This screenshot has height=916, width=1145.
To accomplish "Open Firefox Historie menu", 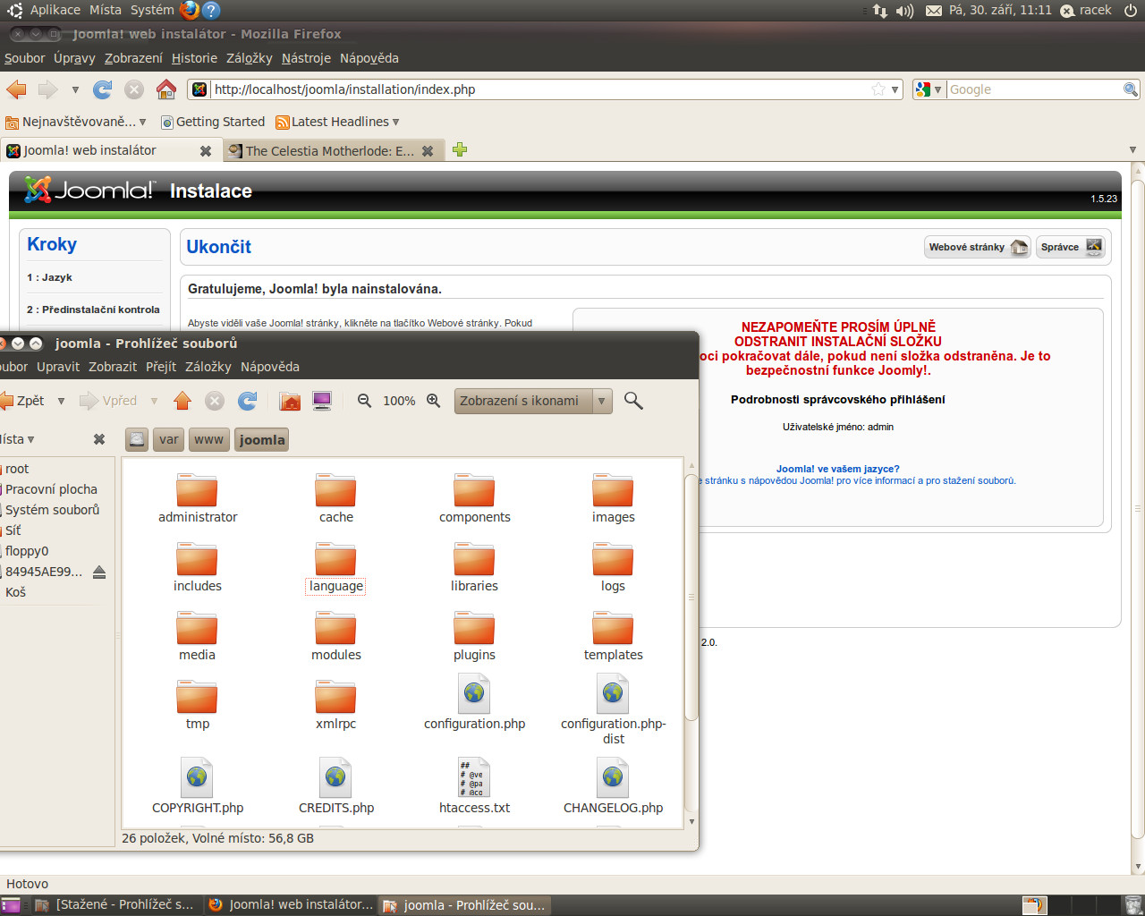I will [x=194, y=58].
